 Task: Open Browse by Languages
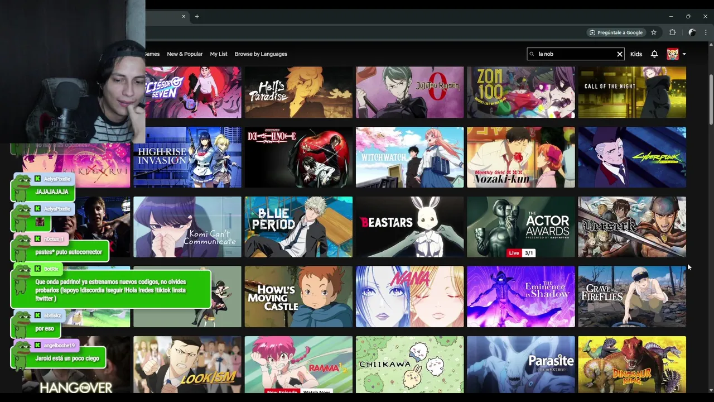[261, 54]
